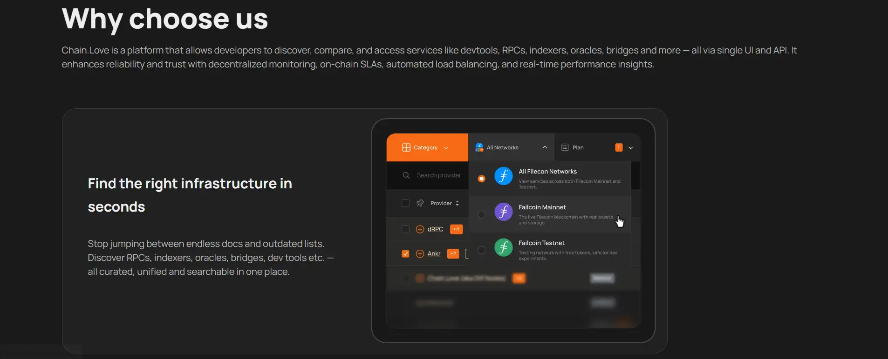Screen dimensions: 888x359
Task: Open the Plan dropdown chevron
Action: pyautogui.click(x=630, y=148)
